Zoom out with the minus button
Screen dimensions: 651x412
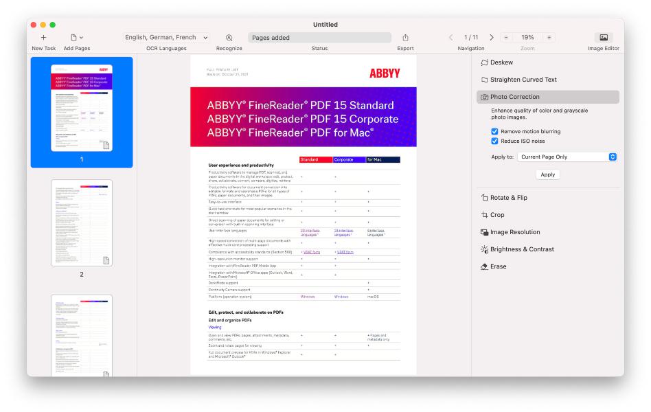click(506, 37)
